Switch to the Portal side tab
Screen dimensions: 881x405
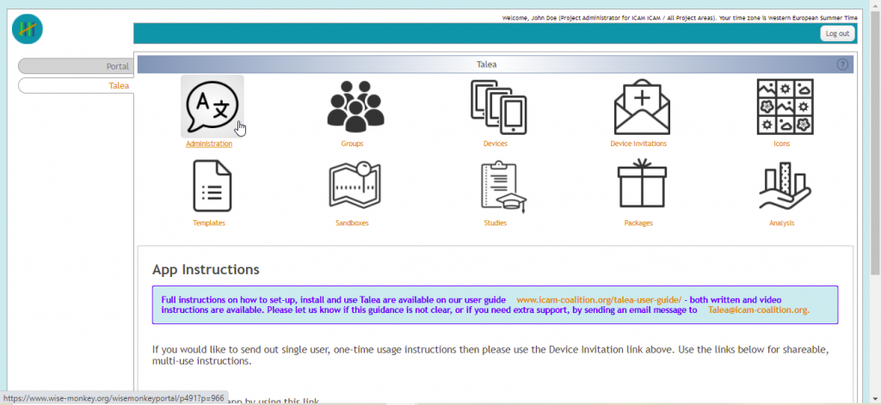tap(76, 66)
